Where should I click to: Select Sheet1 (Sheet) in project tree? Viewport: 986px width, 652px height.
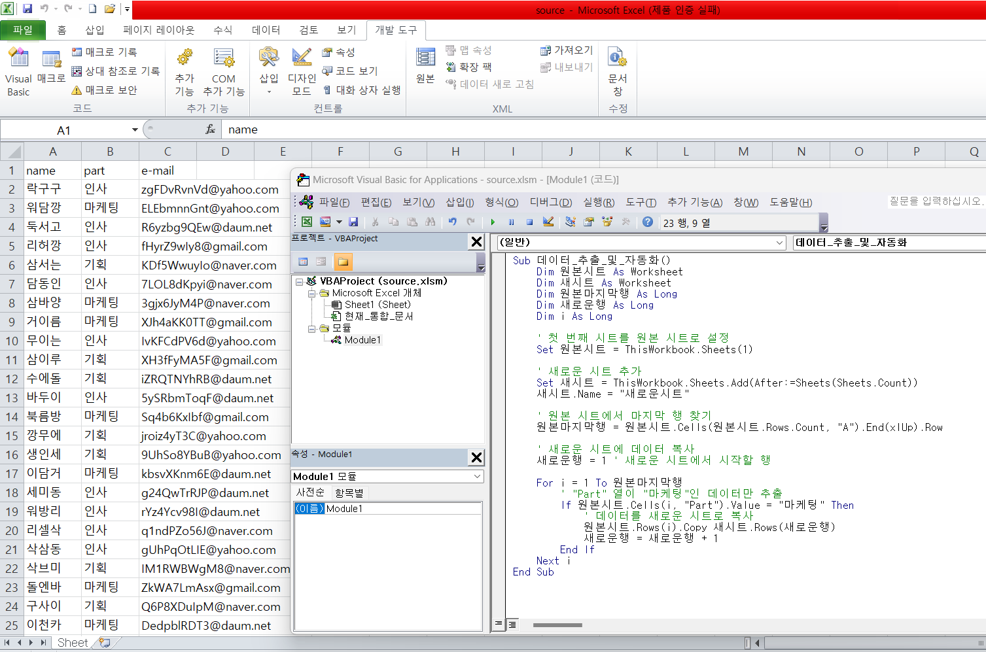378,305
